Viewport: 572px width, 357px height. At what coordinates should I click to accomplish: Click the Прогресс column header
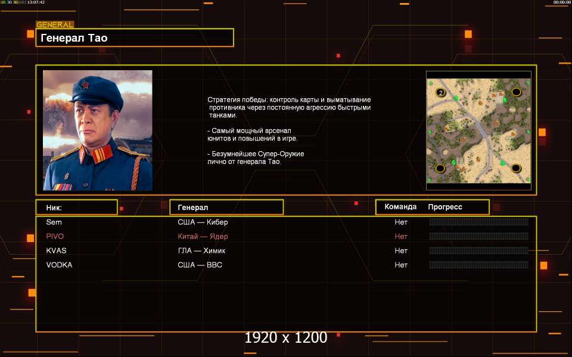[445, 207]
